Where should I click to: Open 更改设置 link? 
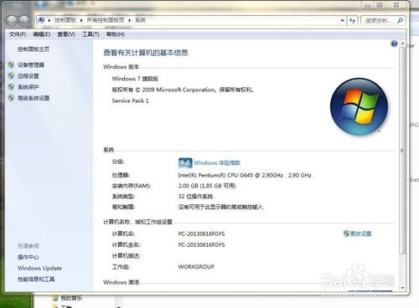[x=360, y=234]
